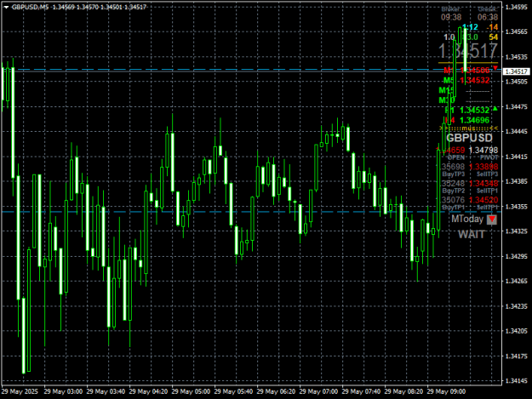
Task: Click the green up arrow on the H1 row
Action: (495, 109)
